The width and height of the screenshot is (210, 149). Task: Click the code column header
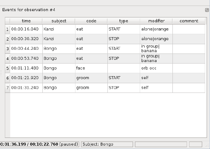91,21
